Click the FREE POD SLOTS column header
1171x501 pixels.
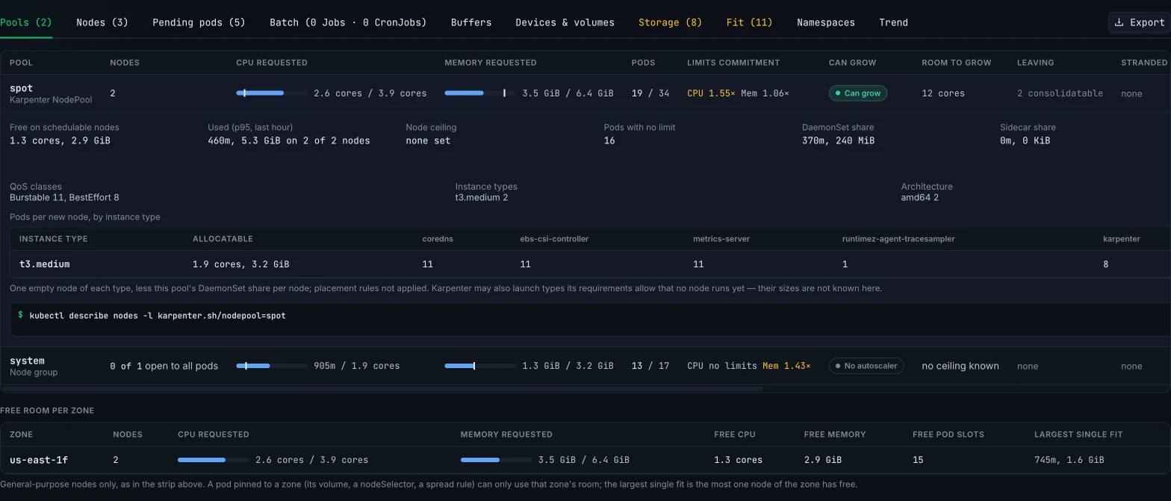pyautogui.click(x=948, y=435)
